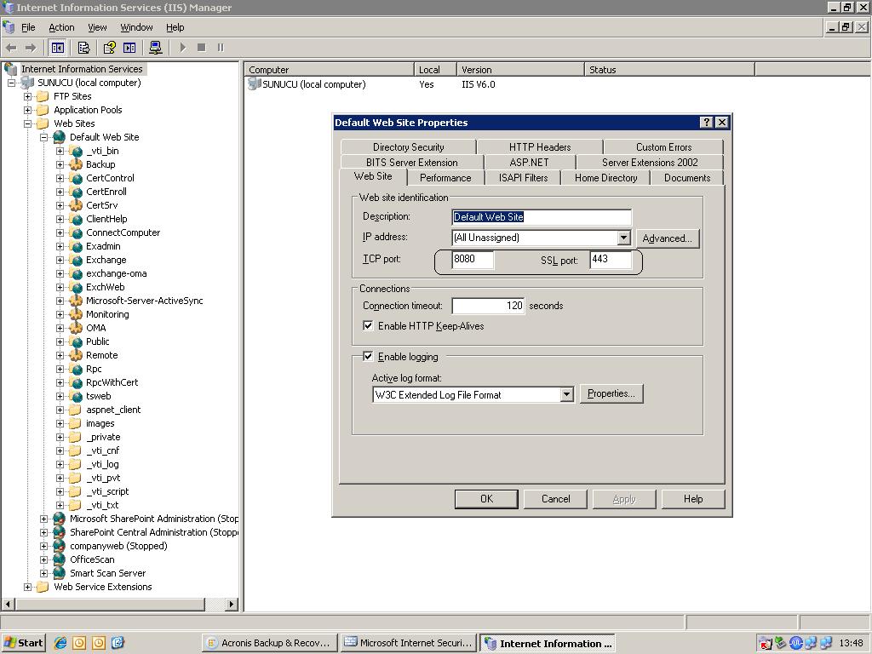Collapse the Web Sites node
The image size is (872, 654).
point(27,123)
